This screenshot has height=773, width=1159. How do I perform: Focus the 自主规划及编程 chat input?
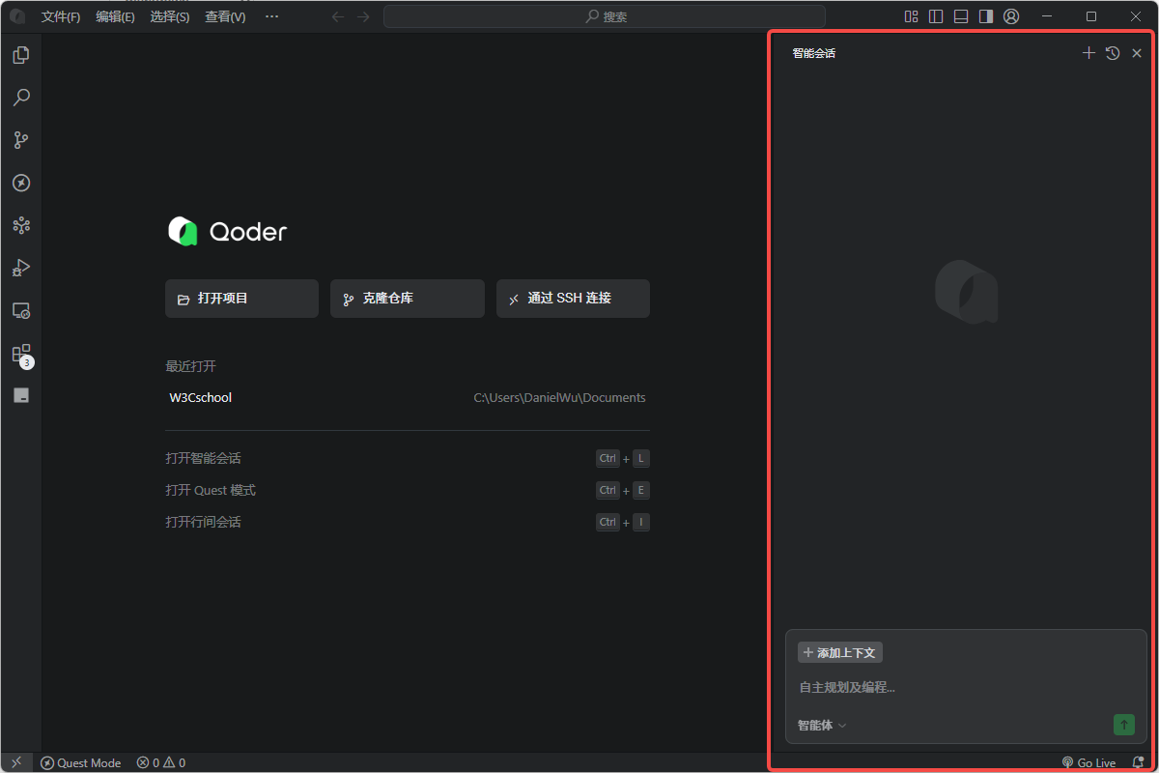966,687
